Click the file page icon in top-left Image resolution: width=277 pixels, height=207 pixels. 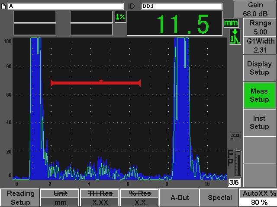pos(4,6)
